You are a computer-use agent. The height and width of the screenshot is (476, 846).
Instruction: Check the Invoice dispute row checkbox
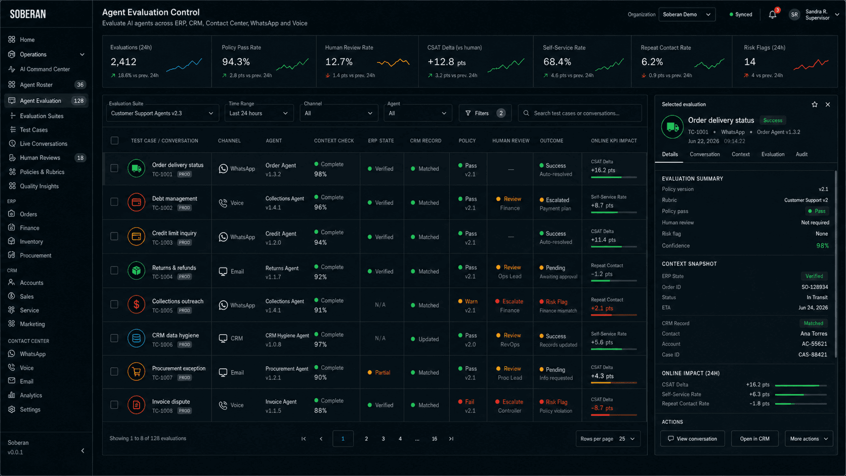coord(114,405)
